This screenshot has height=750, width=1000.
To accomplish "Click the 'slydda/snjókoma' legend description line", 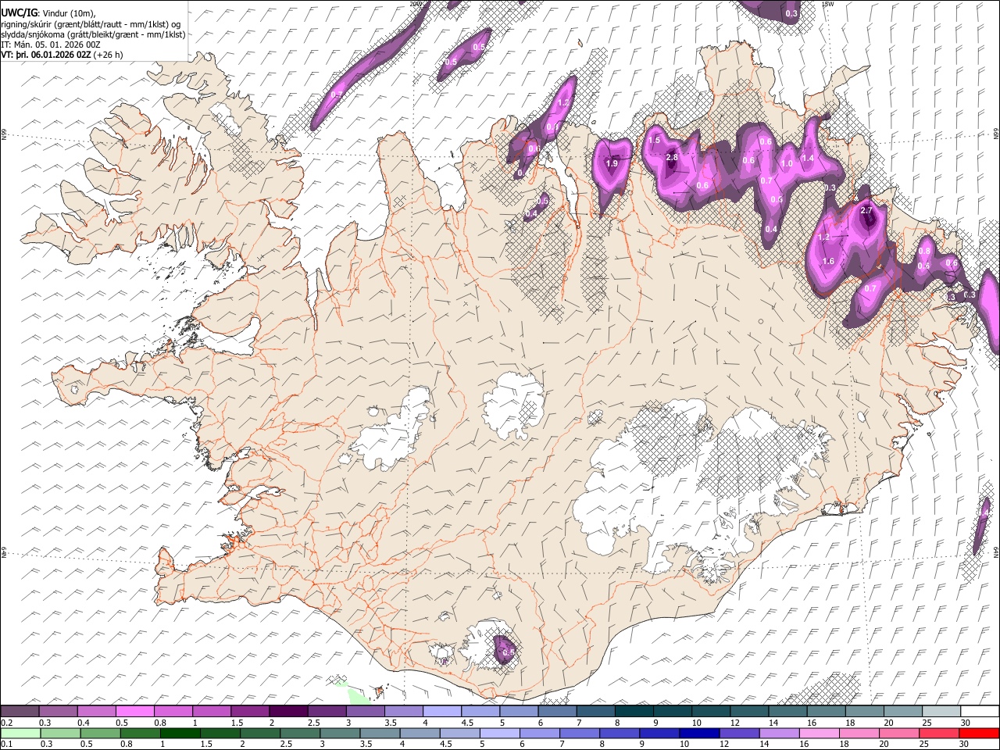I will click(93, 34).
